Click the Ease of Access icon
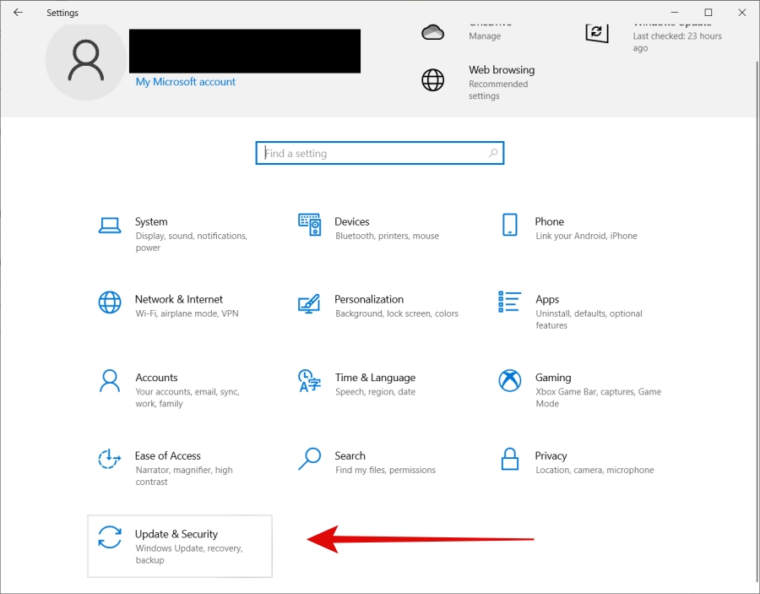760x594 pixels. coord(110,459)
